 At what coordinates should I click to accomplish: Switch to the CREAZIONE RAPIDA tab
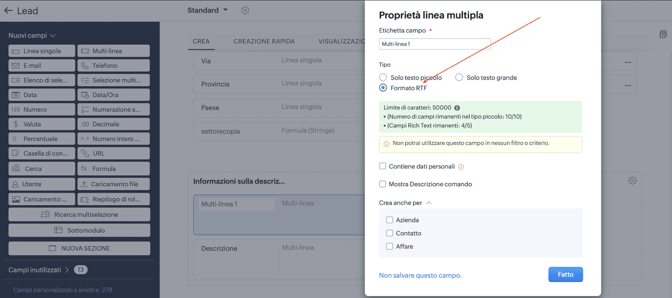tap(264, 41)
